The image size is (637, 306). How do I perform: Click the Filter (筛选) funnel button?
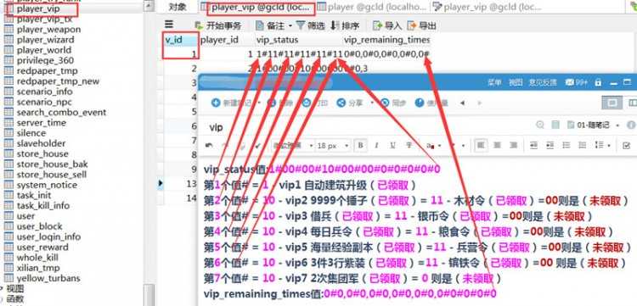pyautogui.click(x=311, y=25)
